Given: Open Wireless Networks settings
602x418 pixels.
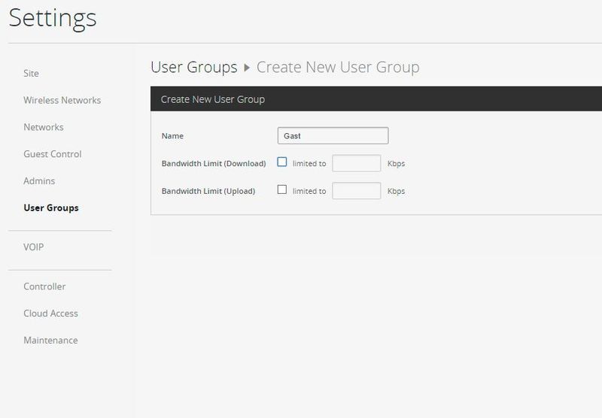Looking at the screenshot, I should [x=62, y=100].
